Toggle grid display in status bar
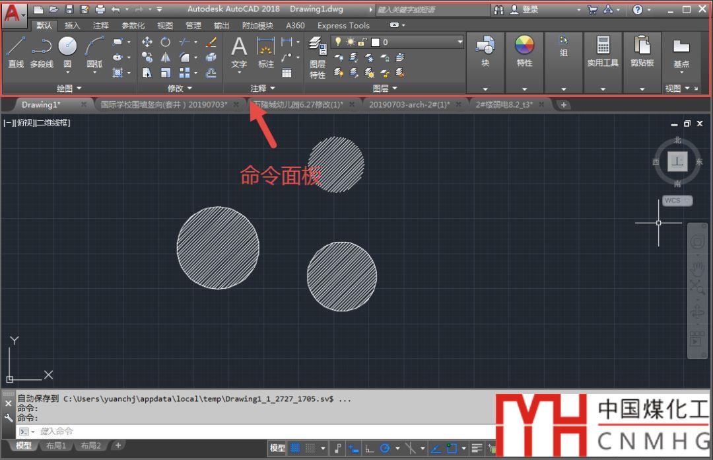Viewport: 713px width, 460px height. pos(295,448)
